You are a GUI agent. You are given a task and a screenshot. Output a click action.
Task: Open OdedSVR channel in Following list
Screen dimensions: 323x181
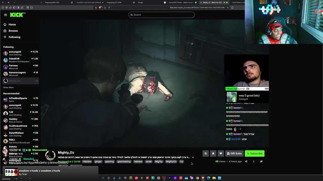point(21,60)
